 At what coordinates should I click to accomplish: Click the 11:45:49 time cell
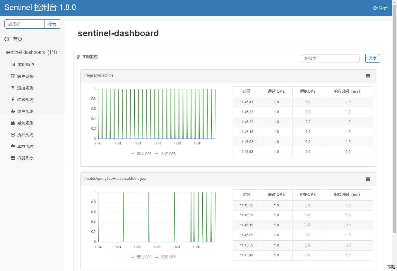pos(247,255)
